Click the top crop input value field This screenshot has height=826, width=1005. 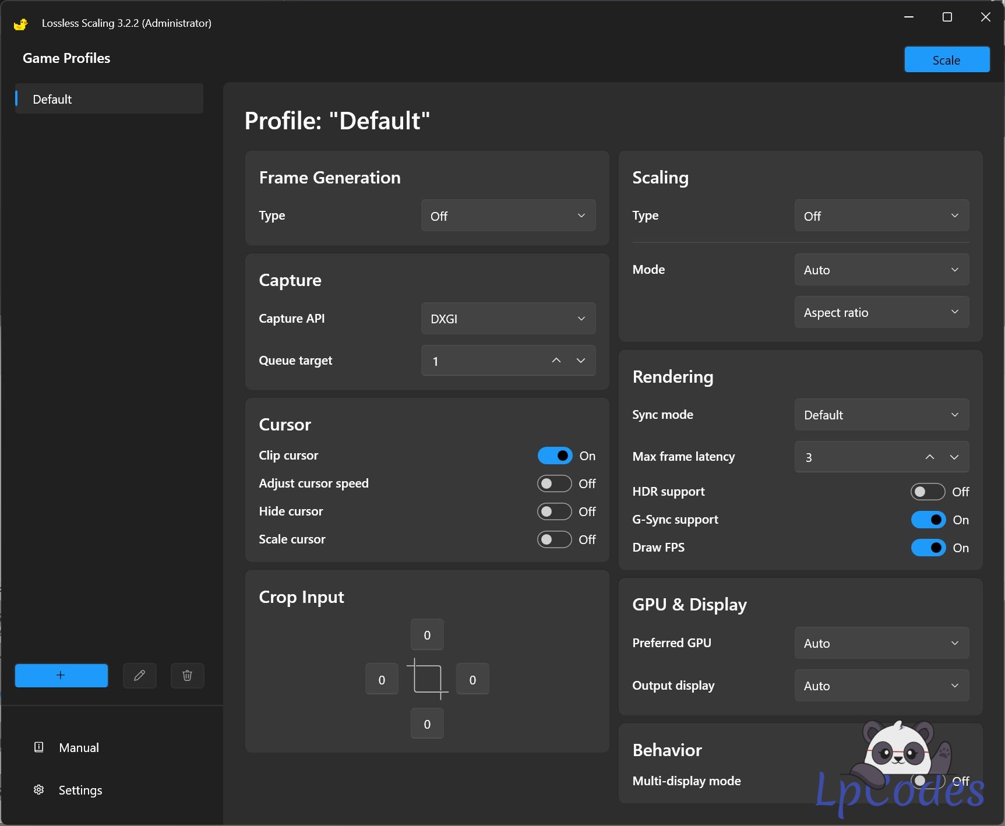427,635
